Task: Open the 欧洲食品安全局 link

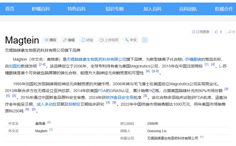Action: point(120,97)
